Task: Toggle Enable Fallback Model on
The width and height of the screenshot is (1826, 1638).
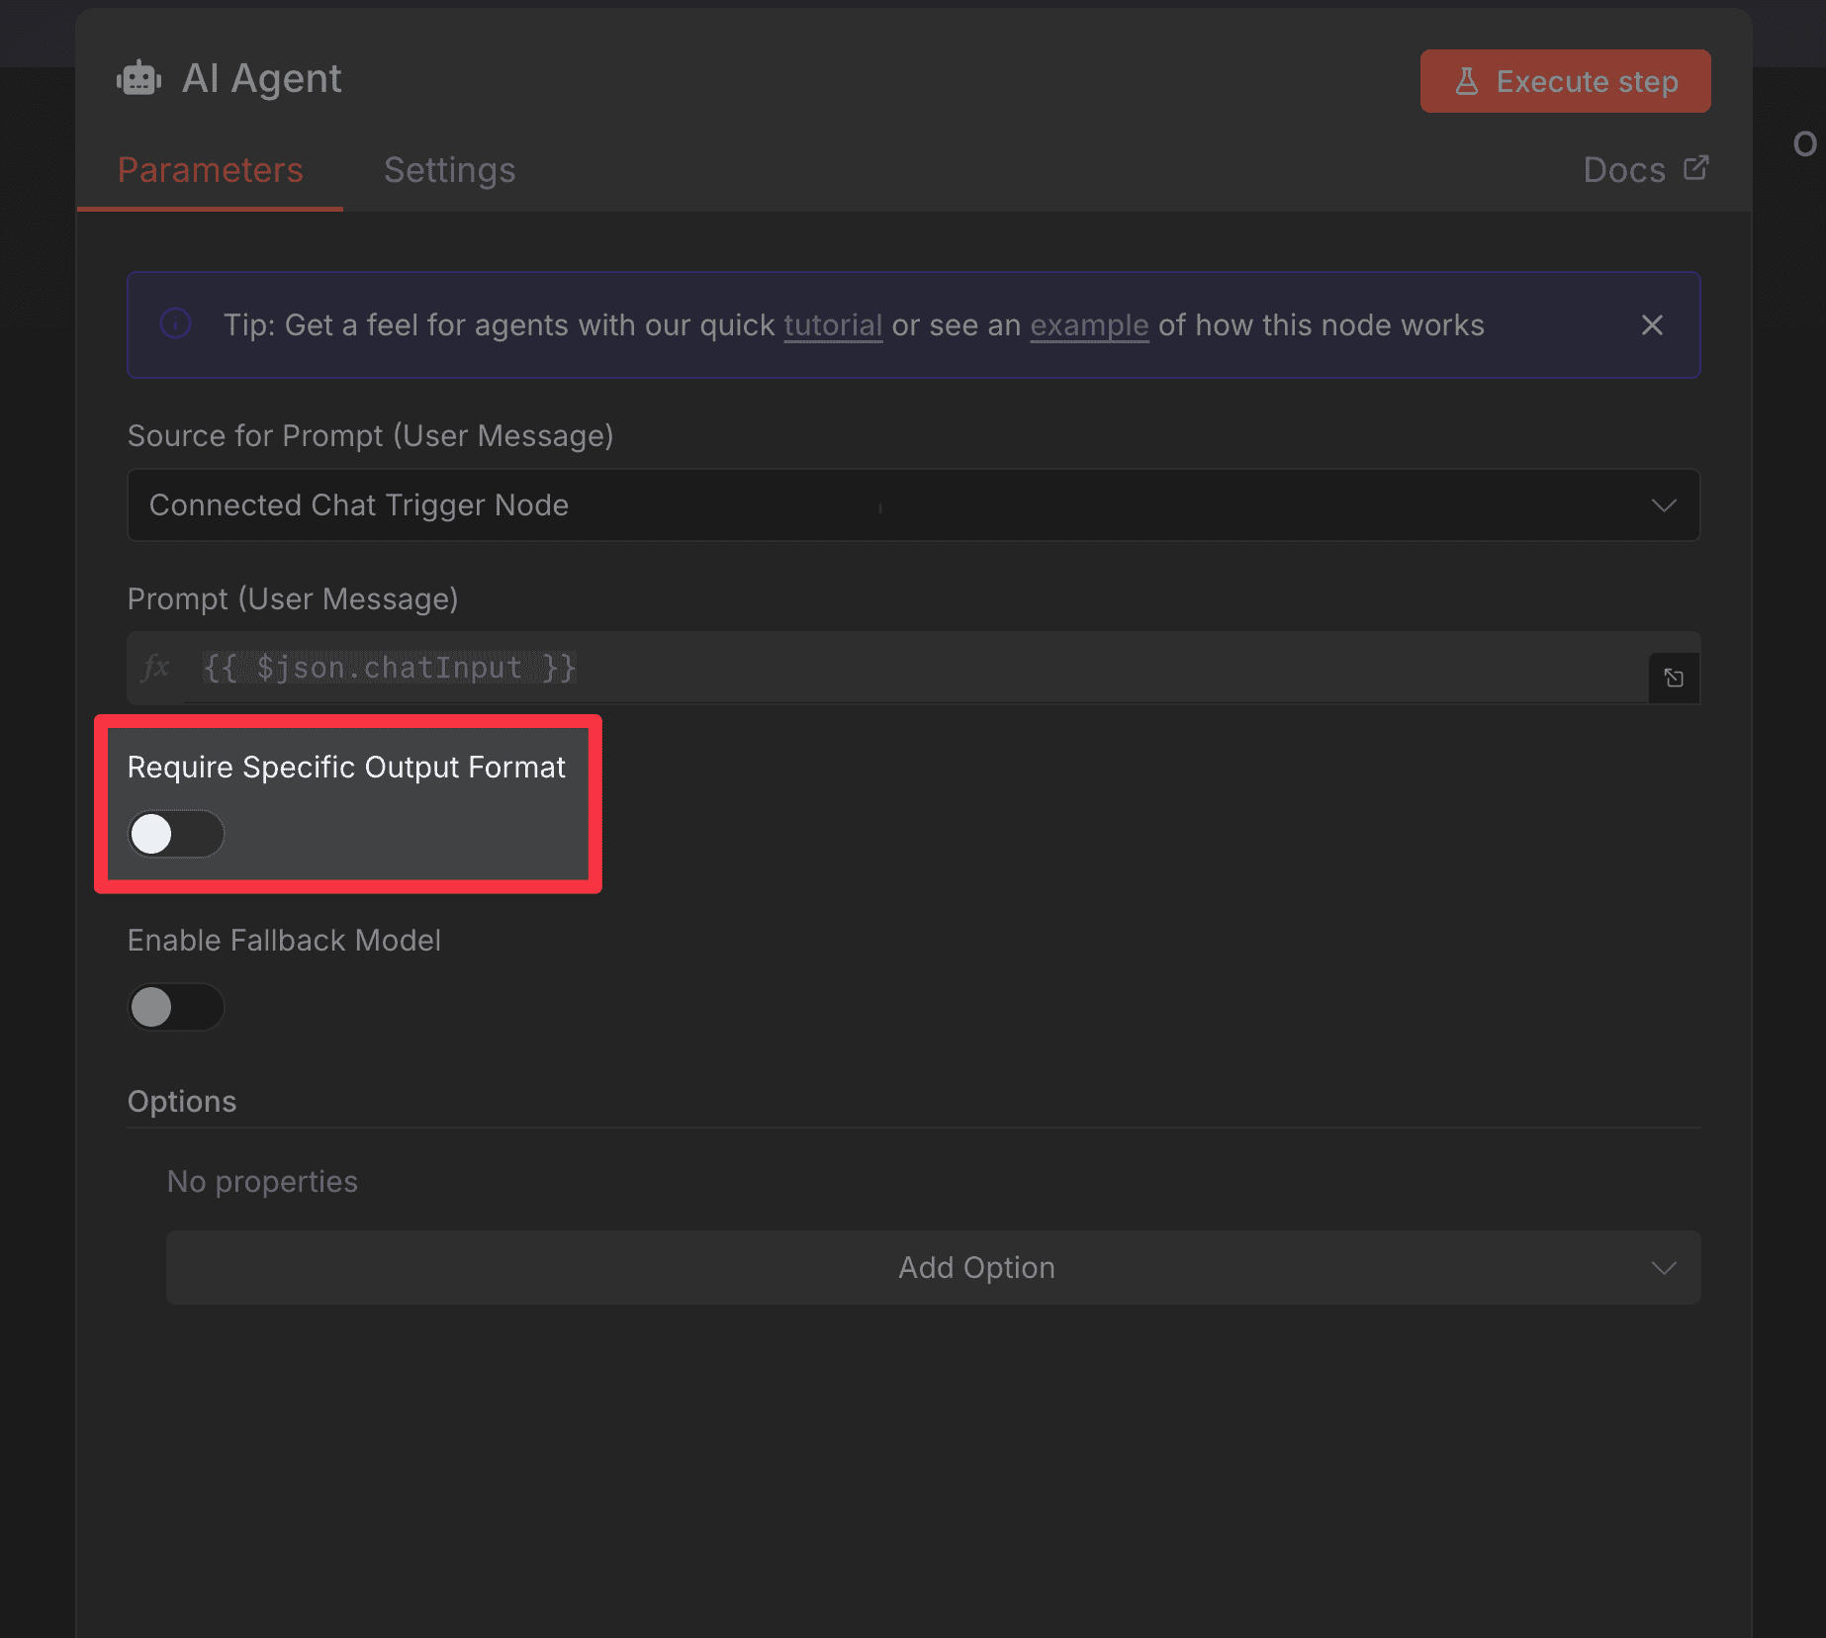Action: [x=176, y=1006]
